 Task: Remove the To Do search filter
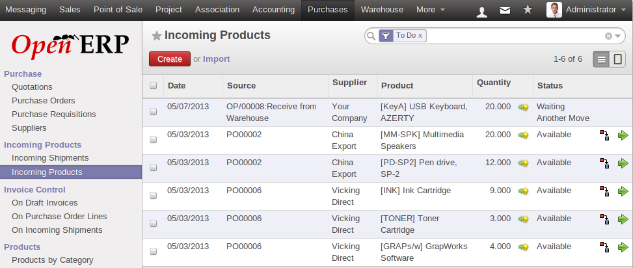coord(420,36)
